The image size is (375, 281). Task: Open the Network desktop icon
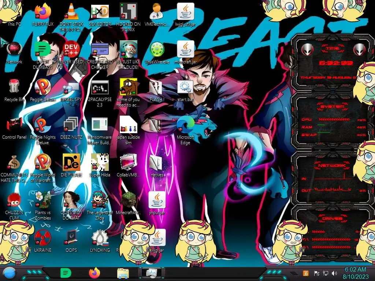tap(14, 52)
